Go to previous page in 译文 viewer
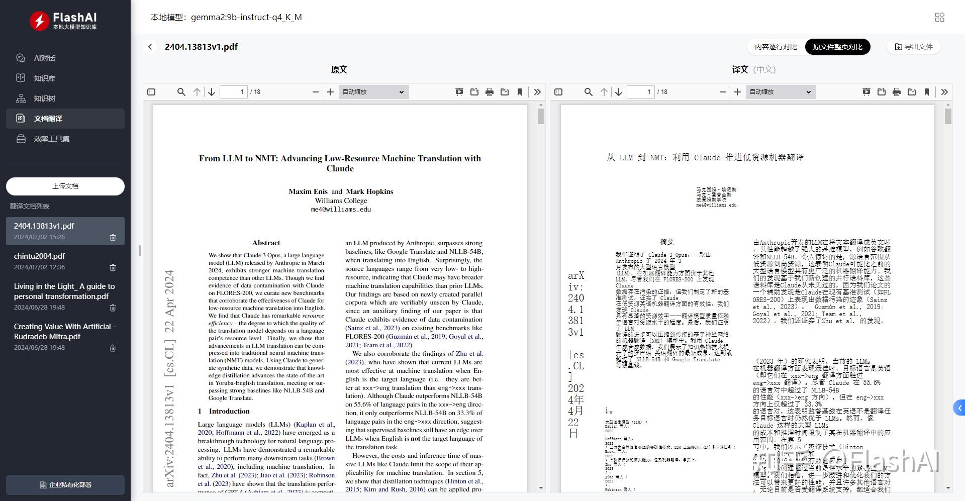Screen dimensions: 965x501 pyautogui.click(x=604, y=92)
